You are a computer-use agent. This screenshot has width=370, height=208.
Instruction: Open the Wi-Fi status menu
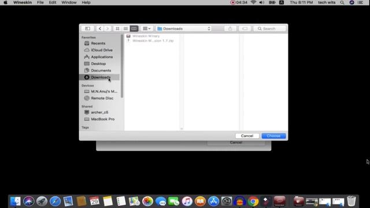tap(253, 2)
